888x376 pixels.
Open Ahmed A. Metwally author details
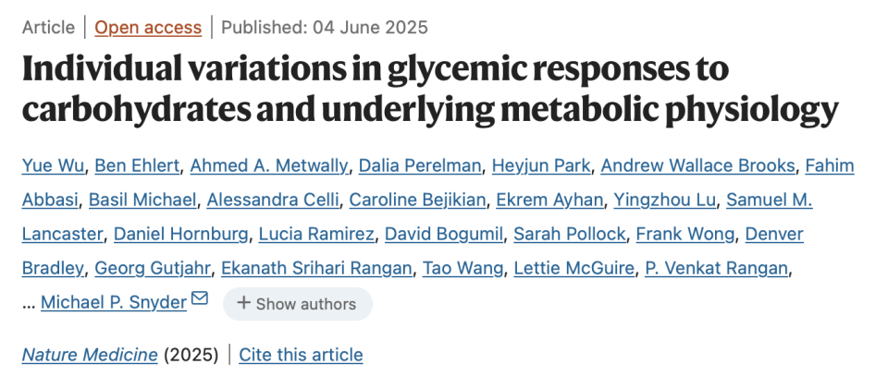(269, 165)
